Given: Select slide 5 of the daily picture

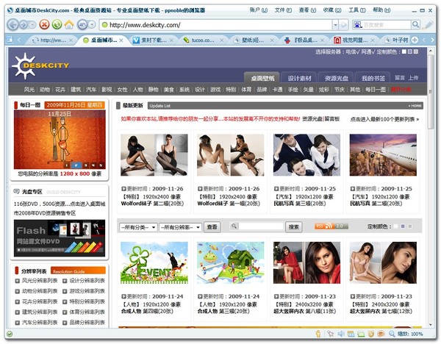Looking at the screenshot, I should pos(101,165).
